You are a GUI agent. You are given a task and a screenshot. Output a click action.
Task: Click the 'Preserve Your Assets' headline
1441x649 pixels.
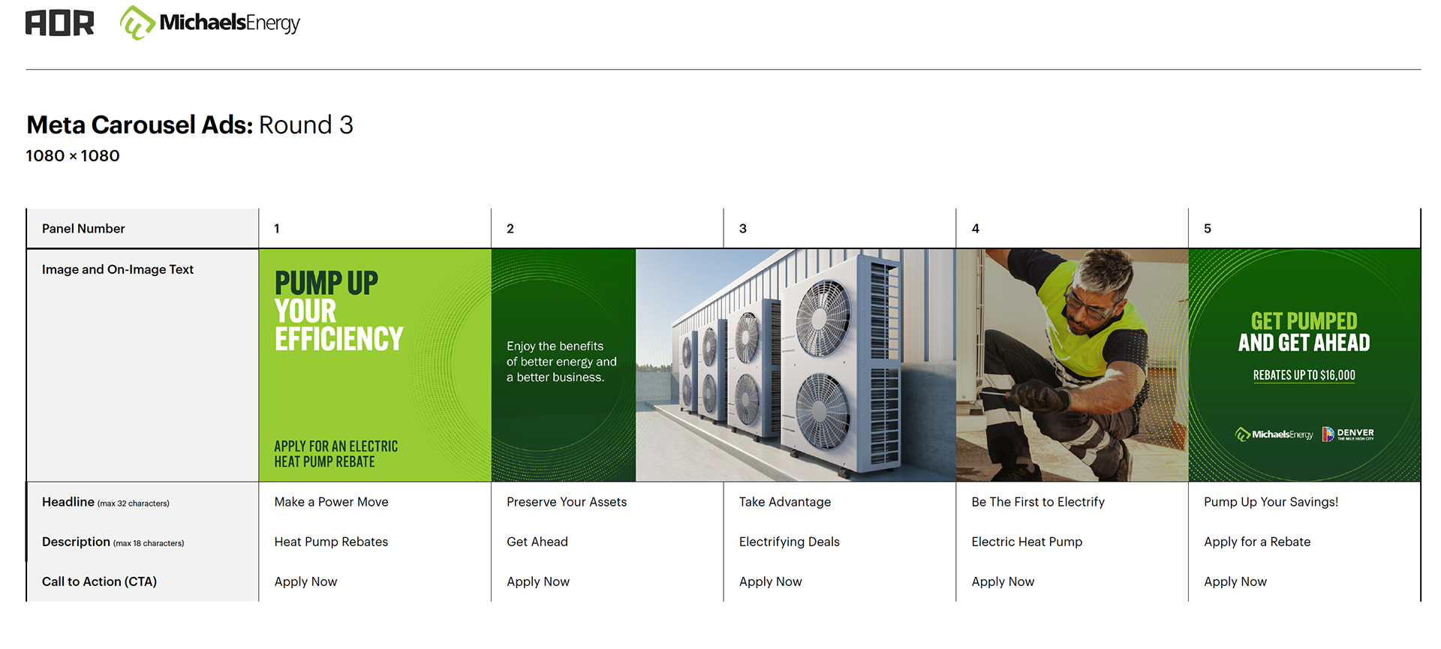click(567, 502)
